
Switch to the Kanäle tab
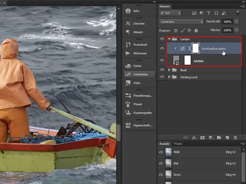click(165, 144)
